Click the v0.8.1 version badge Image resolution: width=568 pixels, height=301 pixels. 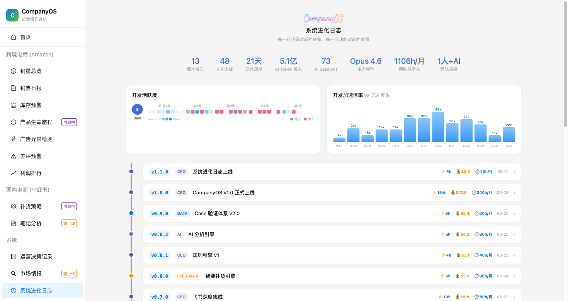[x=160, y=255]
